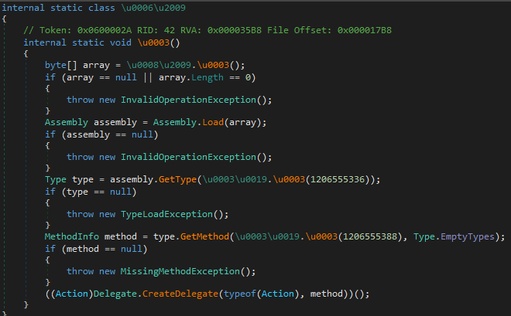The image size is (511, 316).
Task: Click the CreateDelegate method
Action: point(180,294)
